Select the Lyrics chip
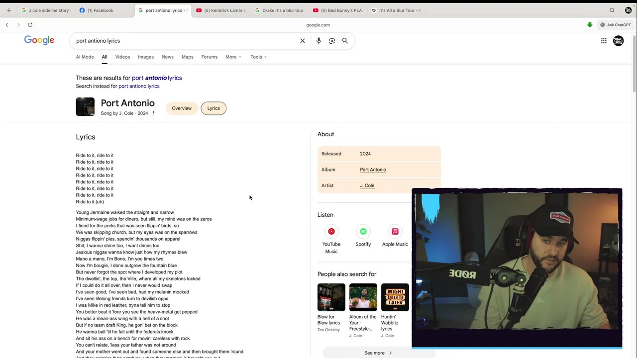This screenshot has width=637, height=358. point(213,108)
